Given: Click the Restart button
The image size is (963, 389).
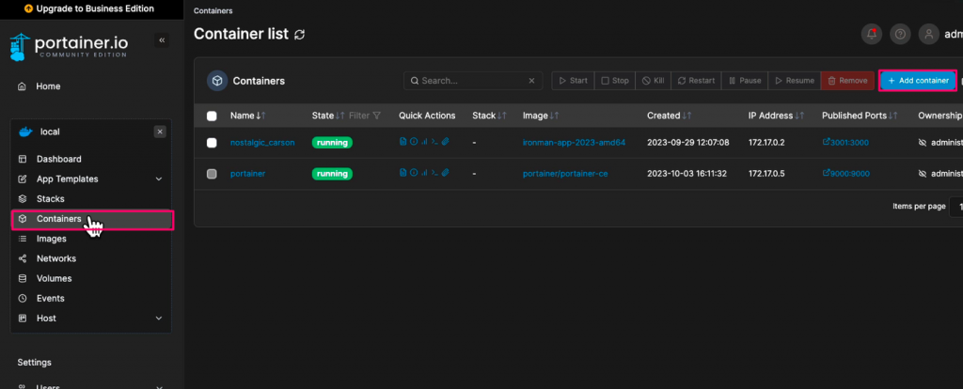Looking at the screenshot, I should coord(696,81).
